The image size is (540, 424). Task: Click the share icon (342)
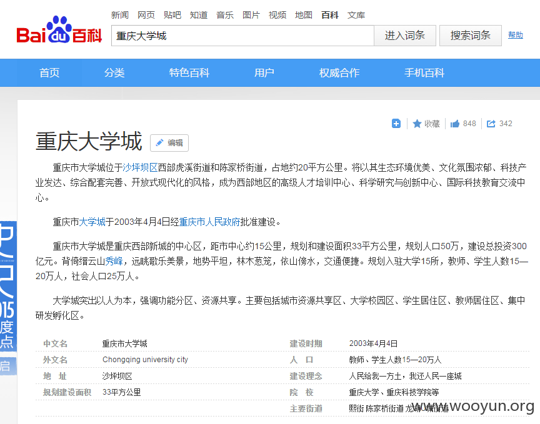491,124
